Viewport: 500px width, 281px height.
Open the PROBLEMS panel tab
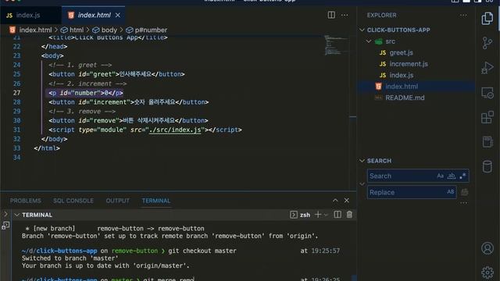click(x=25, y=201)
